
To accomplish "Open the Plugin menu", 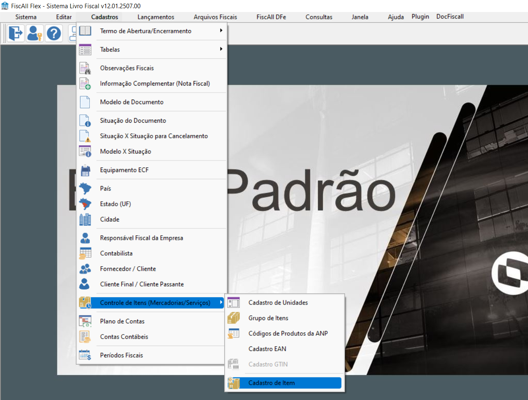I will pyautogui.click(x=420, y=16).
